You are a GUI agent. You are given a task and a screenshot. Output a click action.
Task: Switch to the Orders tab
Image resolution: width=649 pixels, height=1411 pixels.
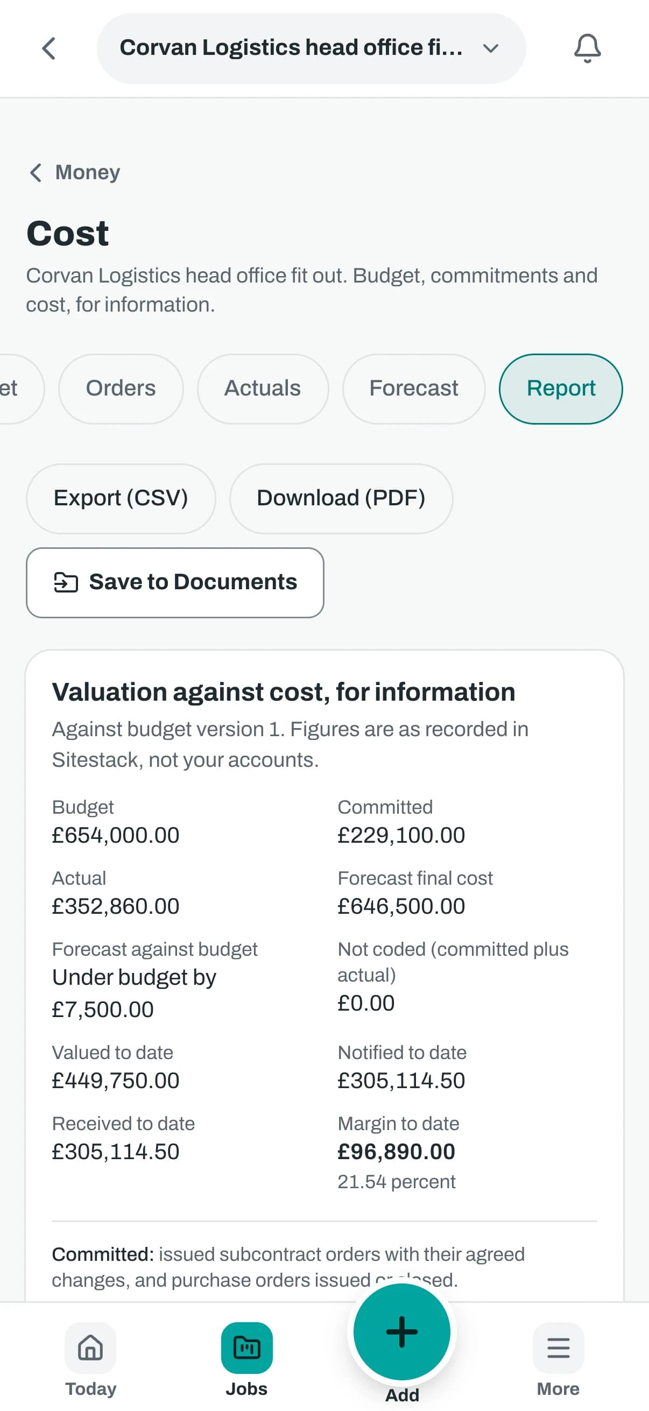pyautogui.click(x=121, y=389)
